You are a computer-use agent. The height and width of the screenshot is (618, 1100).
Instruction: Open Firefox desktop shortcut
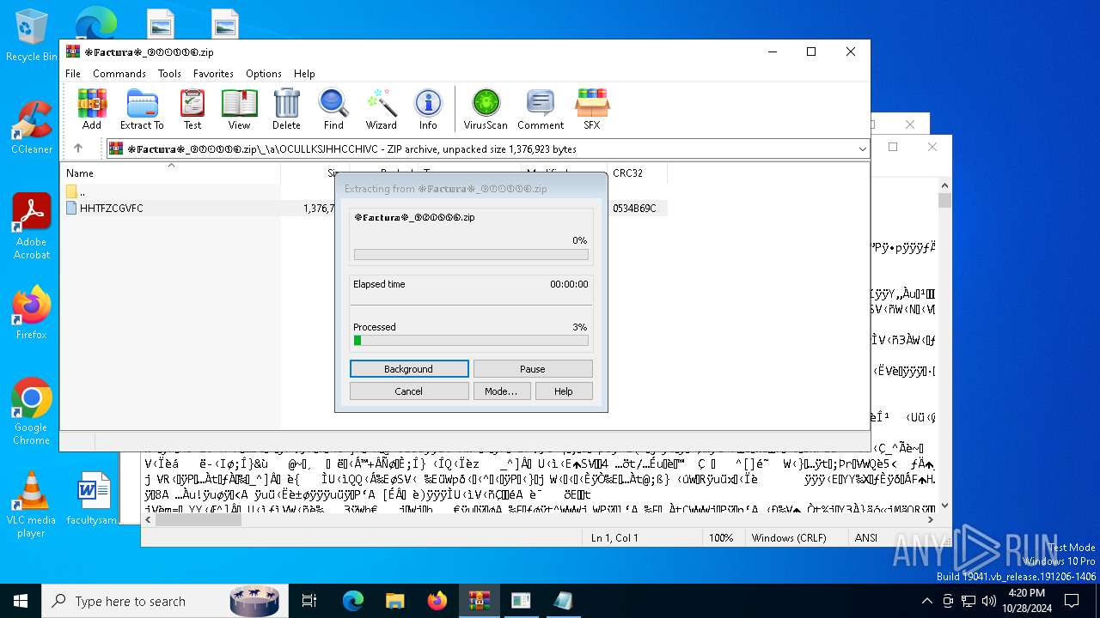[32, 312]
